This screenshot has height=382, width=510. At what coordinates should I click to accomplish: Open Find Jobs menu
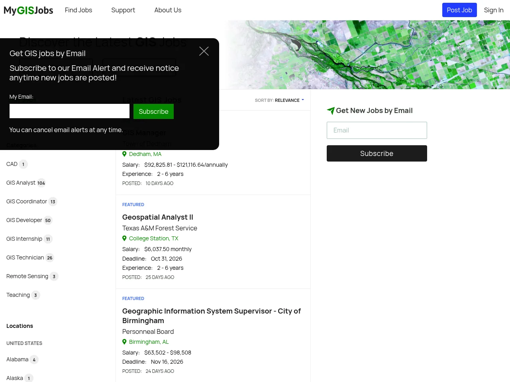78,10
